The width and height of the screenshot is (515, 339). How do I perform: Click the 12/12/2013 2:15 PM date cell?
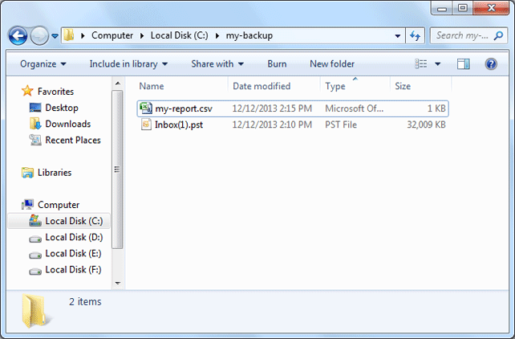click(272, 108)
